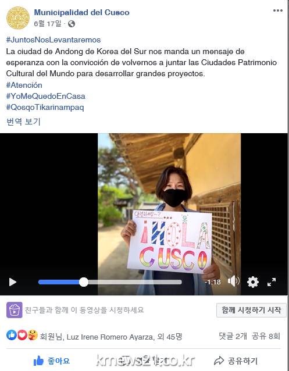
Task: Open the 댓글 2개 comments count
Action: (x=233, y=336)
